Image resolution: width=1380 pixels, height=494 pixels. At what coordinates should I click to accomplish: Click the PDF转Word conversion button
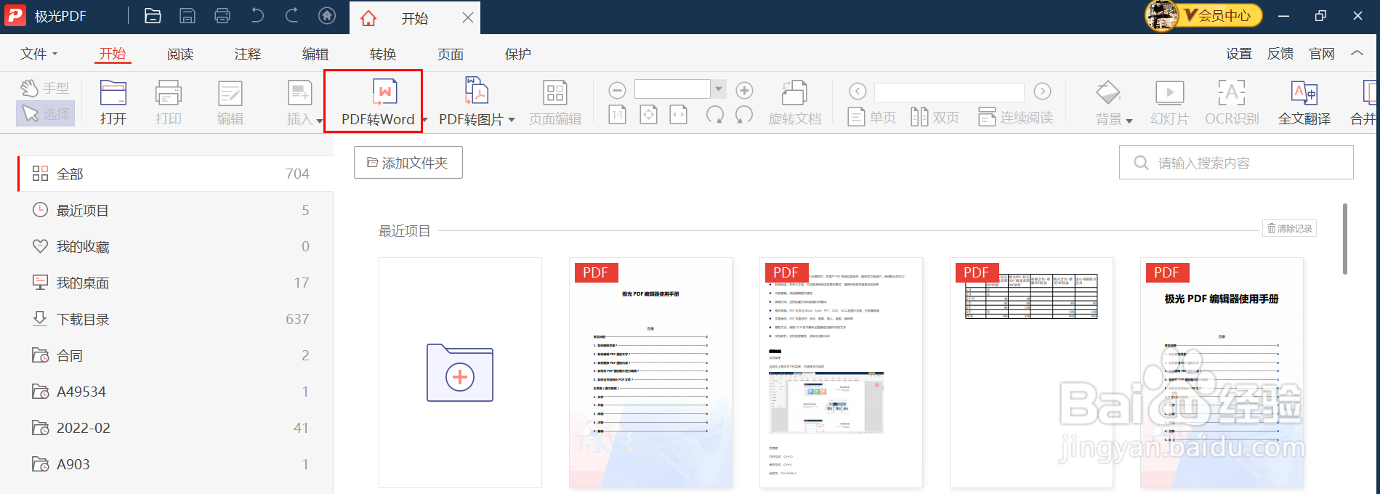[378, 102]
